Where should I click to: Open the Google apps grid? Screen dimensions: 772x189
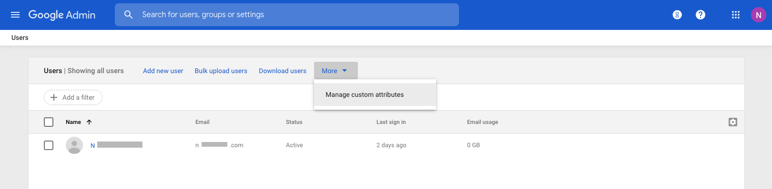pos(736,15)
